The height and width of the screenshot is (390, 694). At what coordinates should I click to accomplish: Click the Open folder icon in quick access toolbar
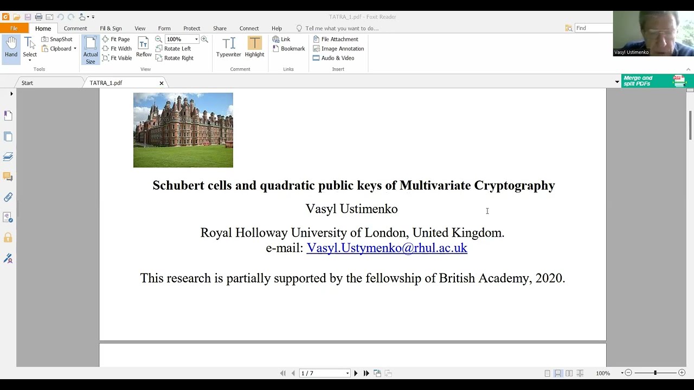17,17
